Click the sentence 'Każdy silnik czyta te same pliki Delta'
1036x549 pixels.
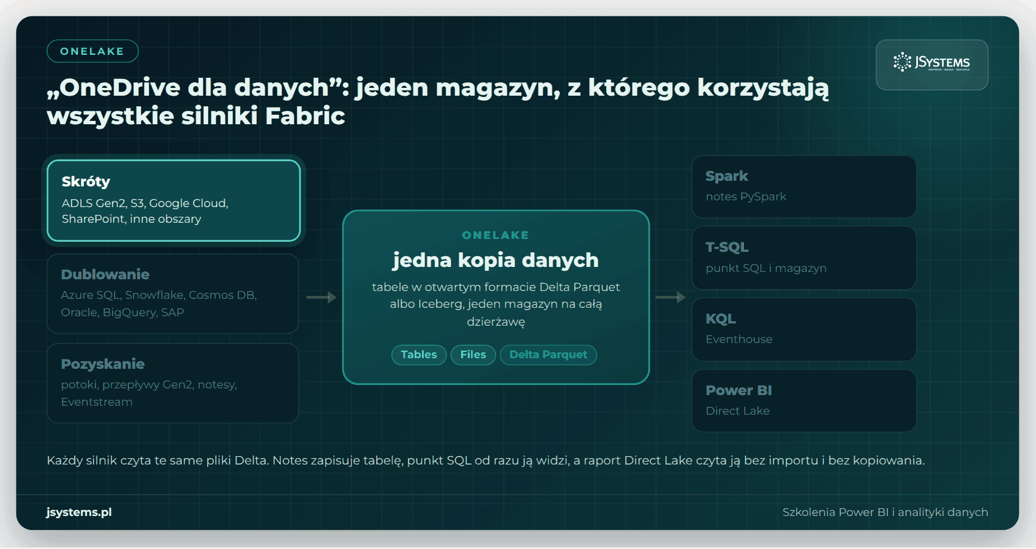point(158,461)
